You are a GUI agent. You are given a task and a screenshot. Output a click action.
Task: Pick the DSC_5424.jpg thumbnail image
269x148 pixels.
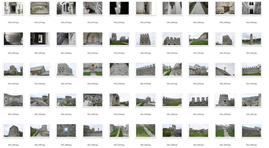[x=13, y=69]
